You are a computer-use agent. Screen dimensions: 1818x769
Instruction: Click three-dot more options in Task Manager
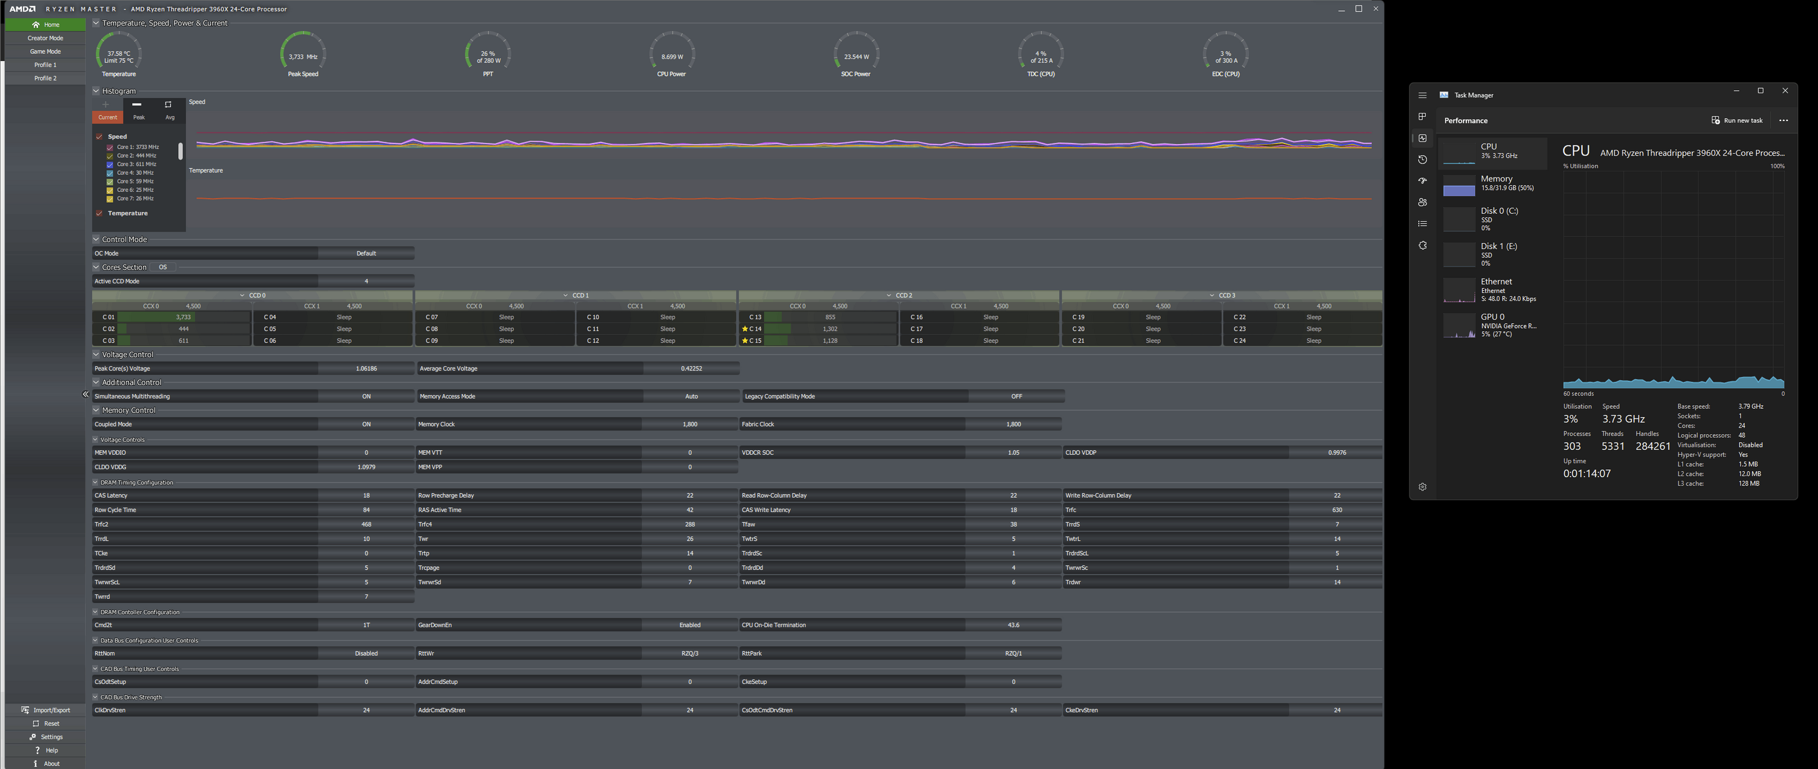click(x=1783, y=120)
